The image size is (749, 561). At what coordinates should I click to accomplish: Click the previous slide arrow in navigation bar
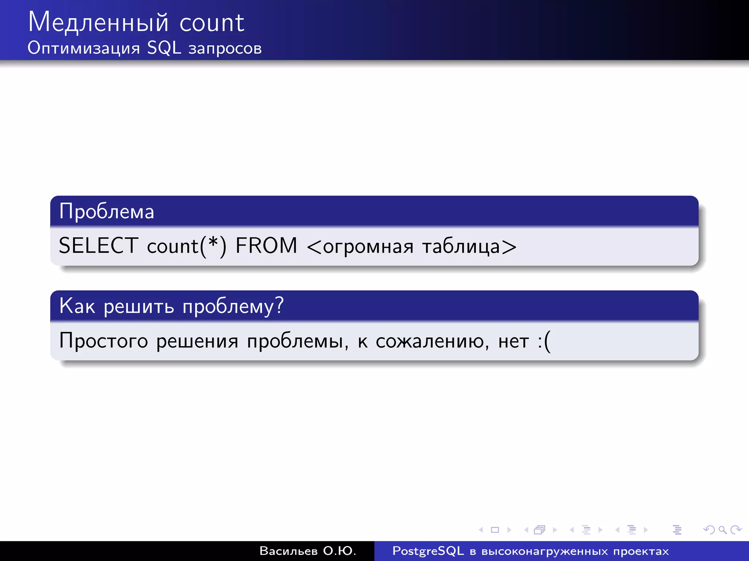tap(481, 530)
